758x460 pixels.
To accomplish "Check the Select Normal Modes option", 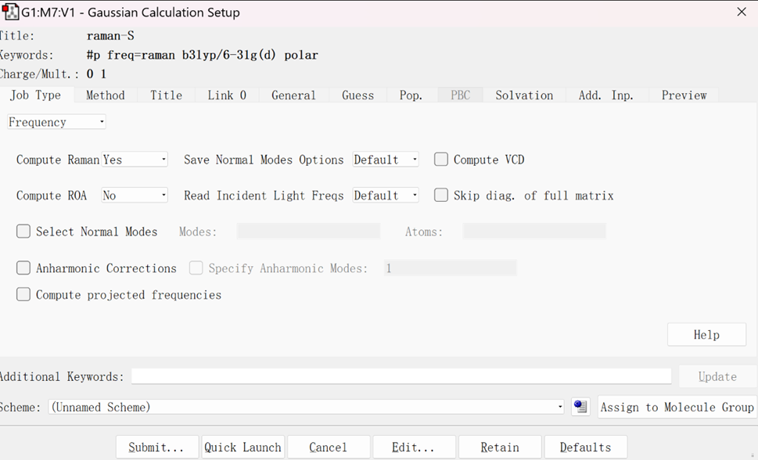I will [x=23, y=232].
